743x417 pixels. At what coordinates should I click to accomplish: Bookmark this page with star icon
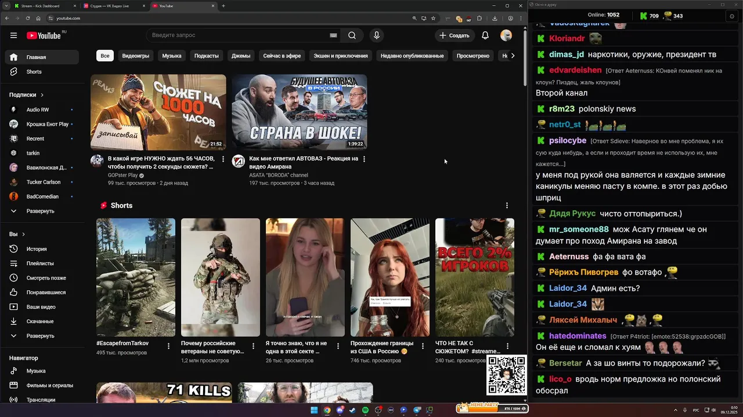coord(433,18)
